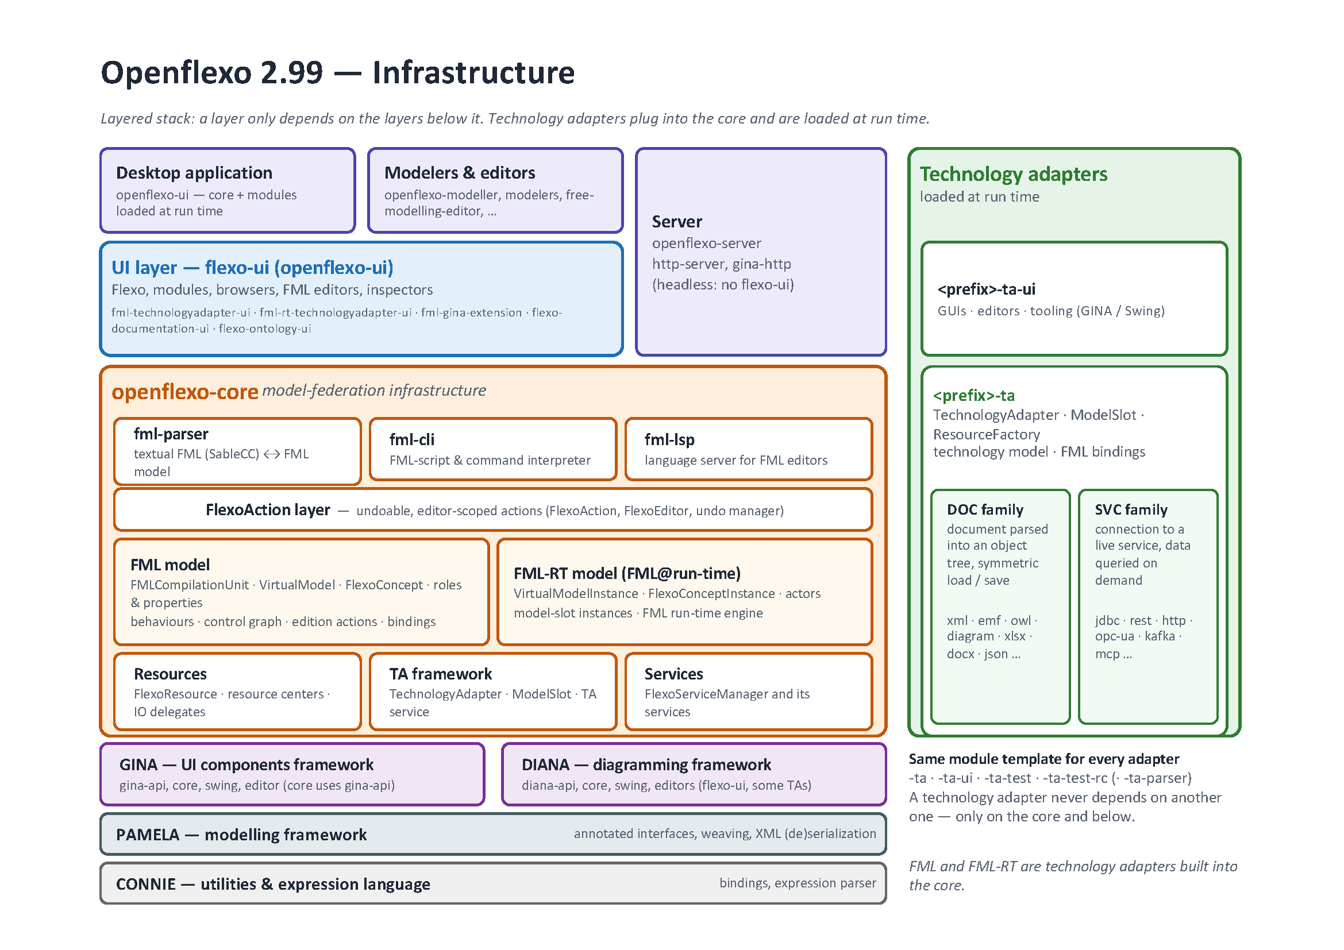Image resolution: width=1344 pixels, height=950 pixels.
Task: Select the 'fml-parser' box title
Action: 171,434
